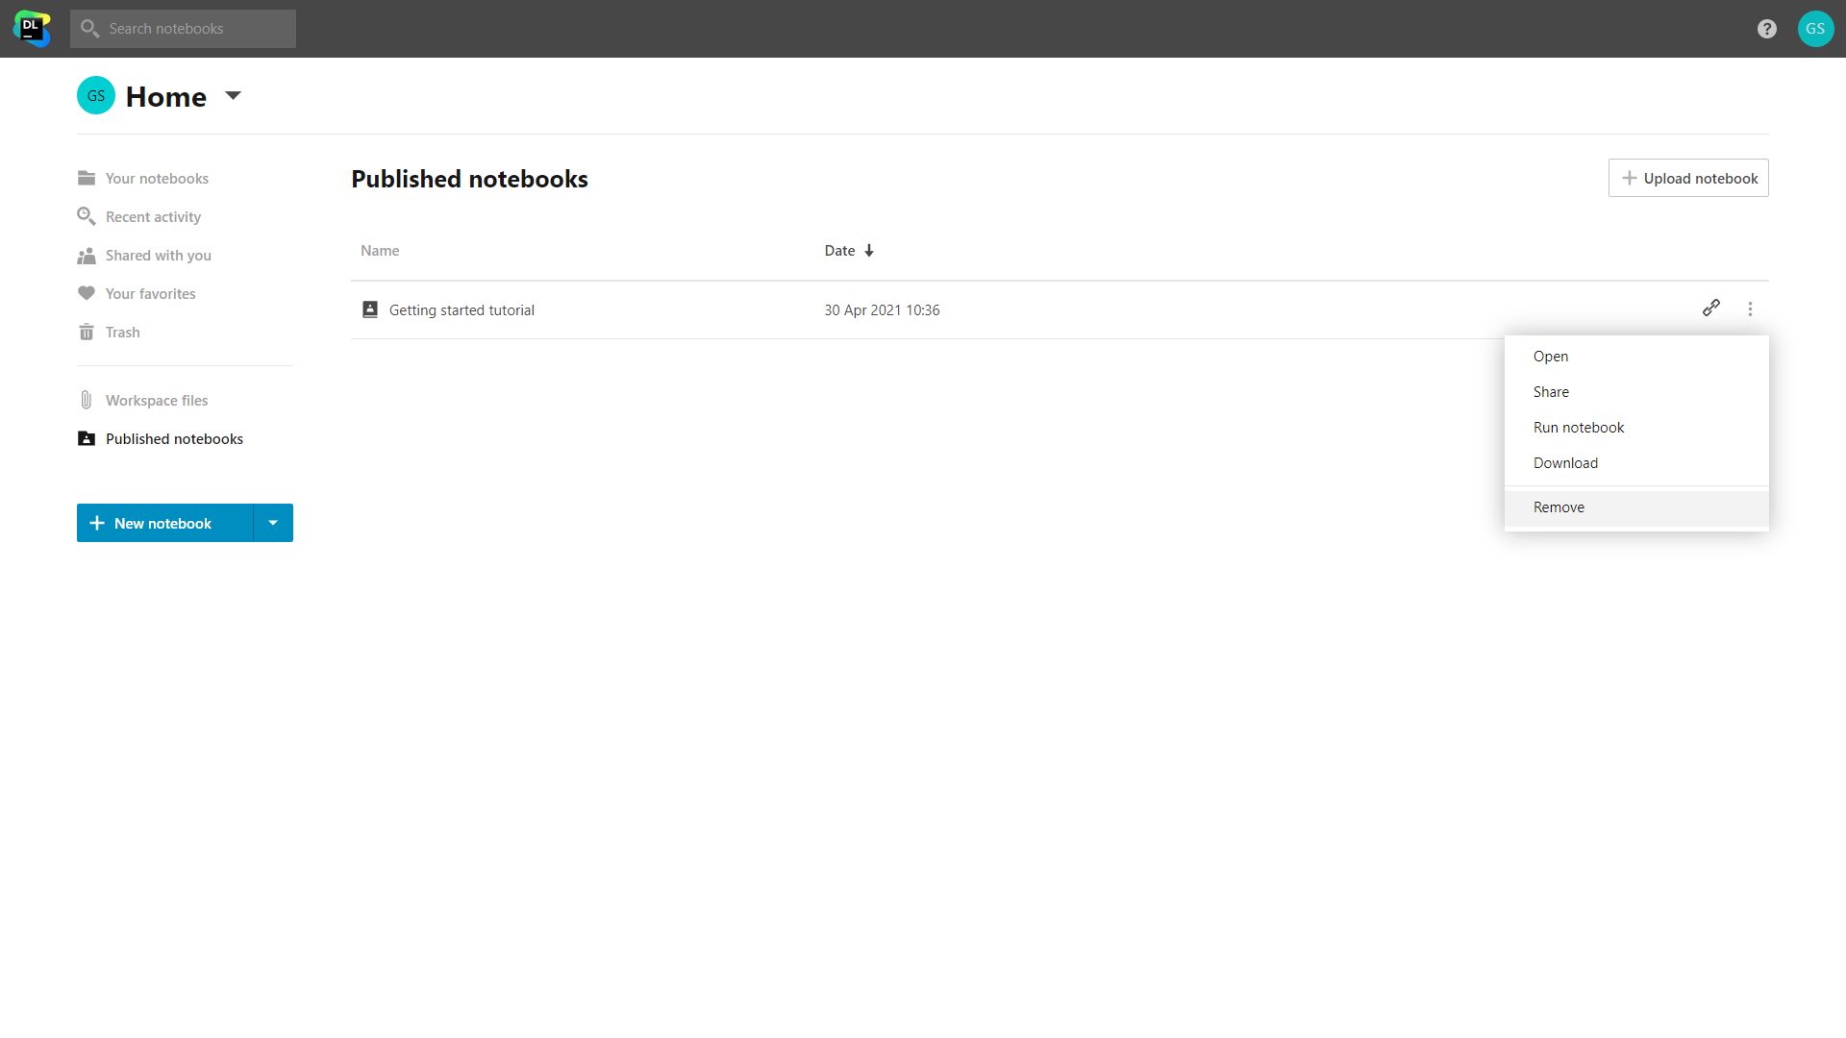Go to Your notebooks

pos(157,178)
